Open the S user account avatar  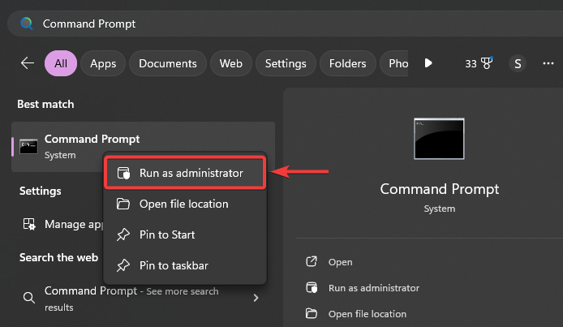tap(517, 62)
